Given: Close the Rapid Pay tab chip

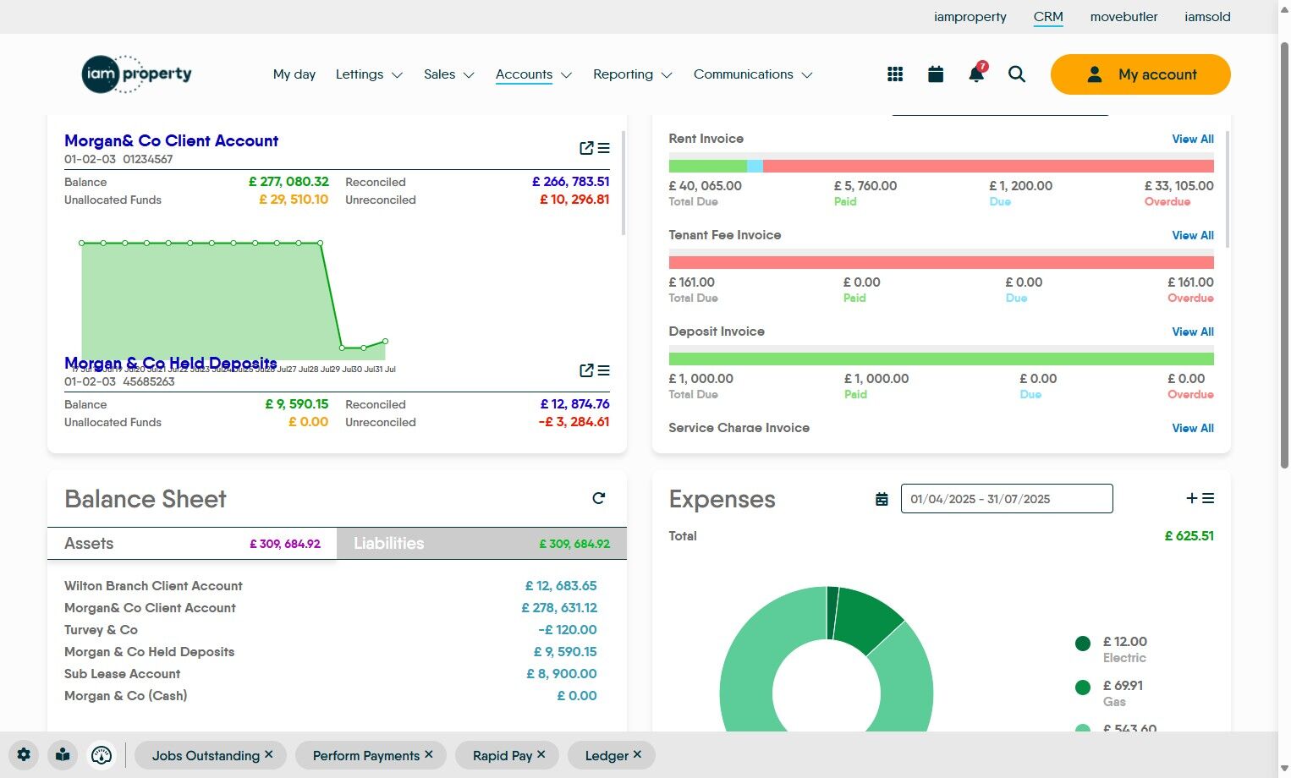Looking at the screenshot, I should [541, 754].
